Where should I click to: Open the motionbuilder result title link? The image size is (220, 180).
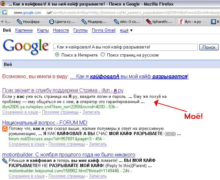pyautogui.click(x=69, y=154)
